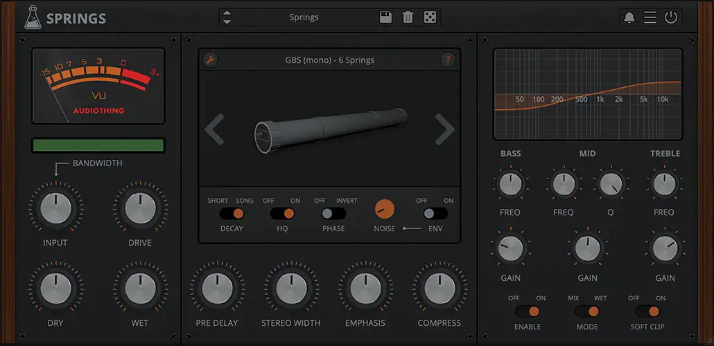714x346 pixels.
Task: Toggle the PHASE invert switch
Action: 333,214
